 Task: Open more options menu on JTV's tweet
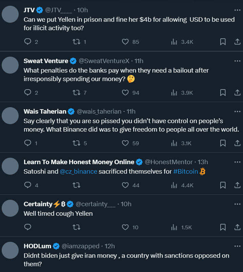click(x=237, y=10)
